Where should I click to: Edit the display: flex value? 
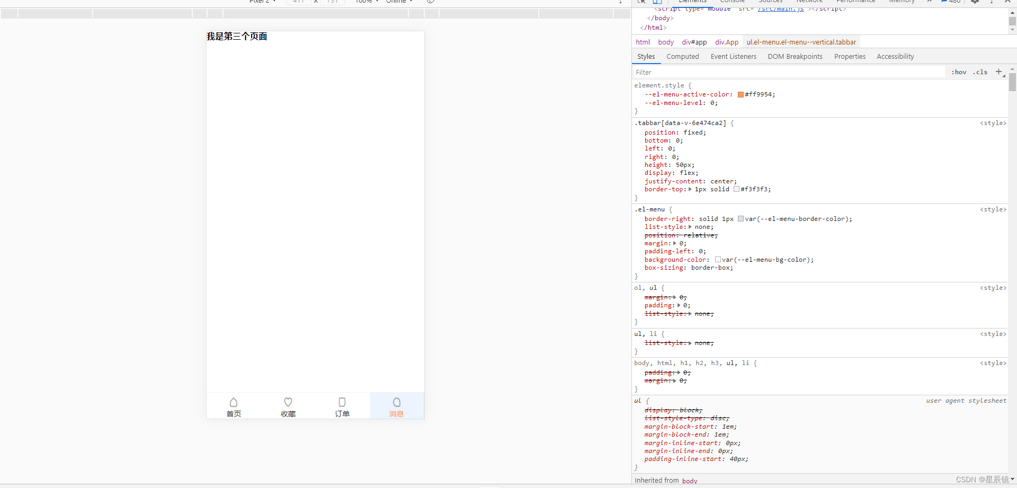coord(687,173)
